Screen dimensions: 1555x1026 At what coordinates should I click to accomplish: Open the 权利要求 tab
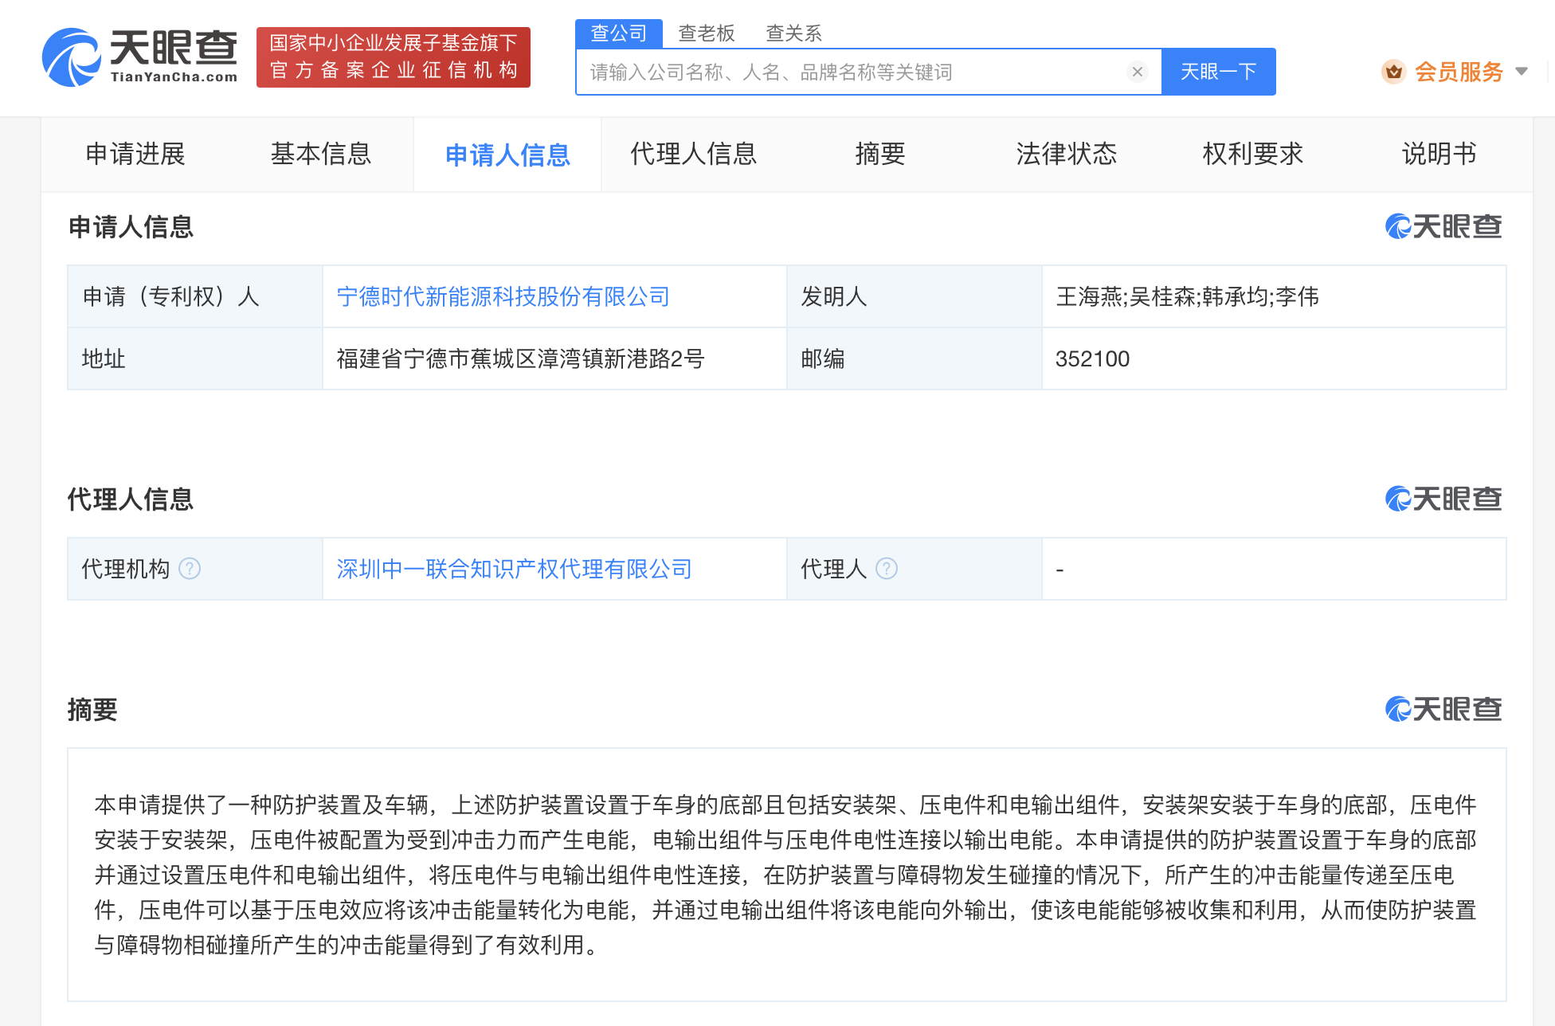click(1251, 155)
